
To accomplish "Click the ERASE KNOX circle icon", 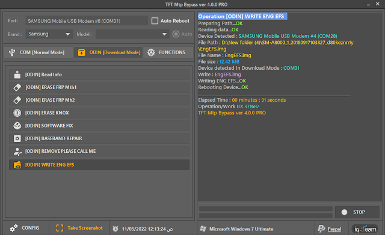I will pos(17,113).
